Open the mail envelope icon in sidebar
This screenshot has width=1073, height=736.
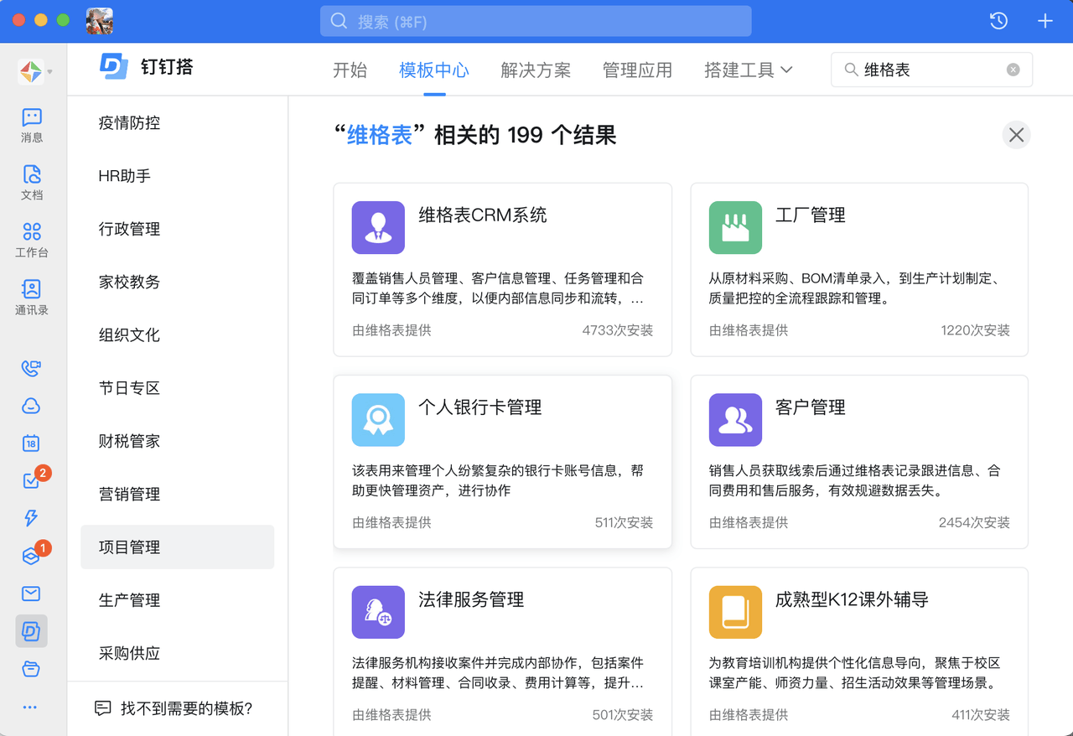pos(31,593)
